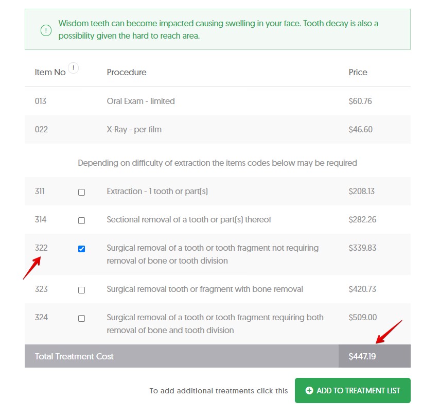
Task: Tick the checkbox for item 323
Action: [x=81, y=290]
